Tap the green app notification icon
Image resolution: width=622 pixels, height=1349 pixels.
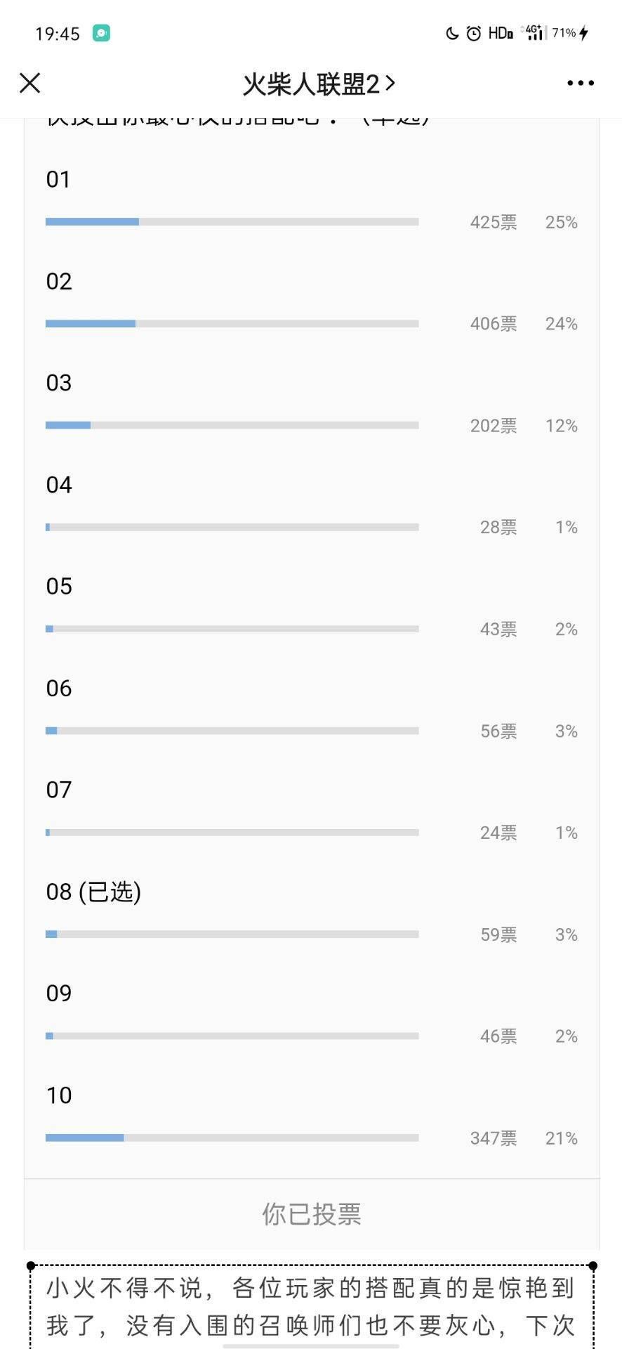pos(101,33)
